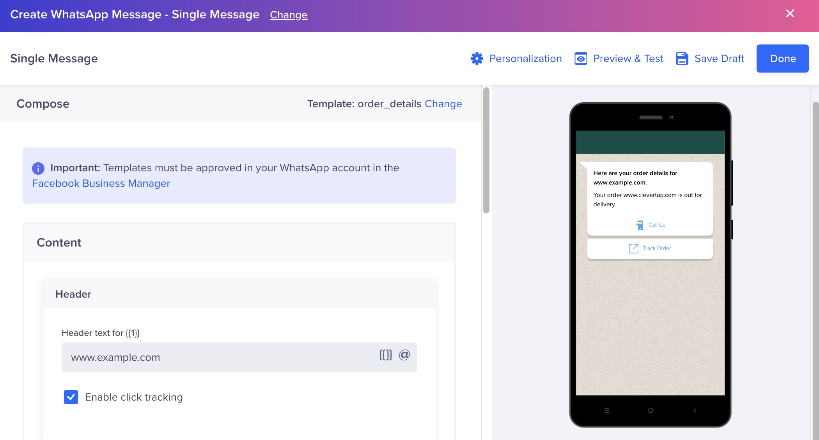Click the Personalization gear icon
The width and height of the screenshot is (819, 440).
pos(477,59)
